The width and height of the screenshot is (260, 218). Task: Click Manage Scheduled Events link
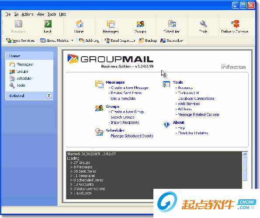pyautogui.click(x=132, y=136)
